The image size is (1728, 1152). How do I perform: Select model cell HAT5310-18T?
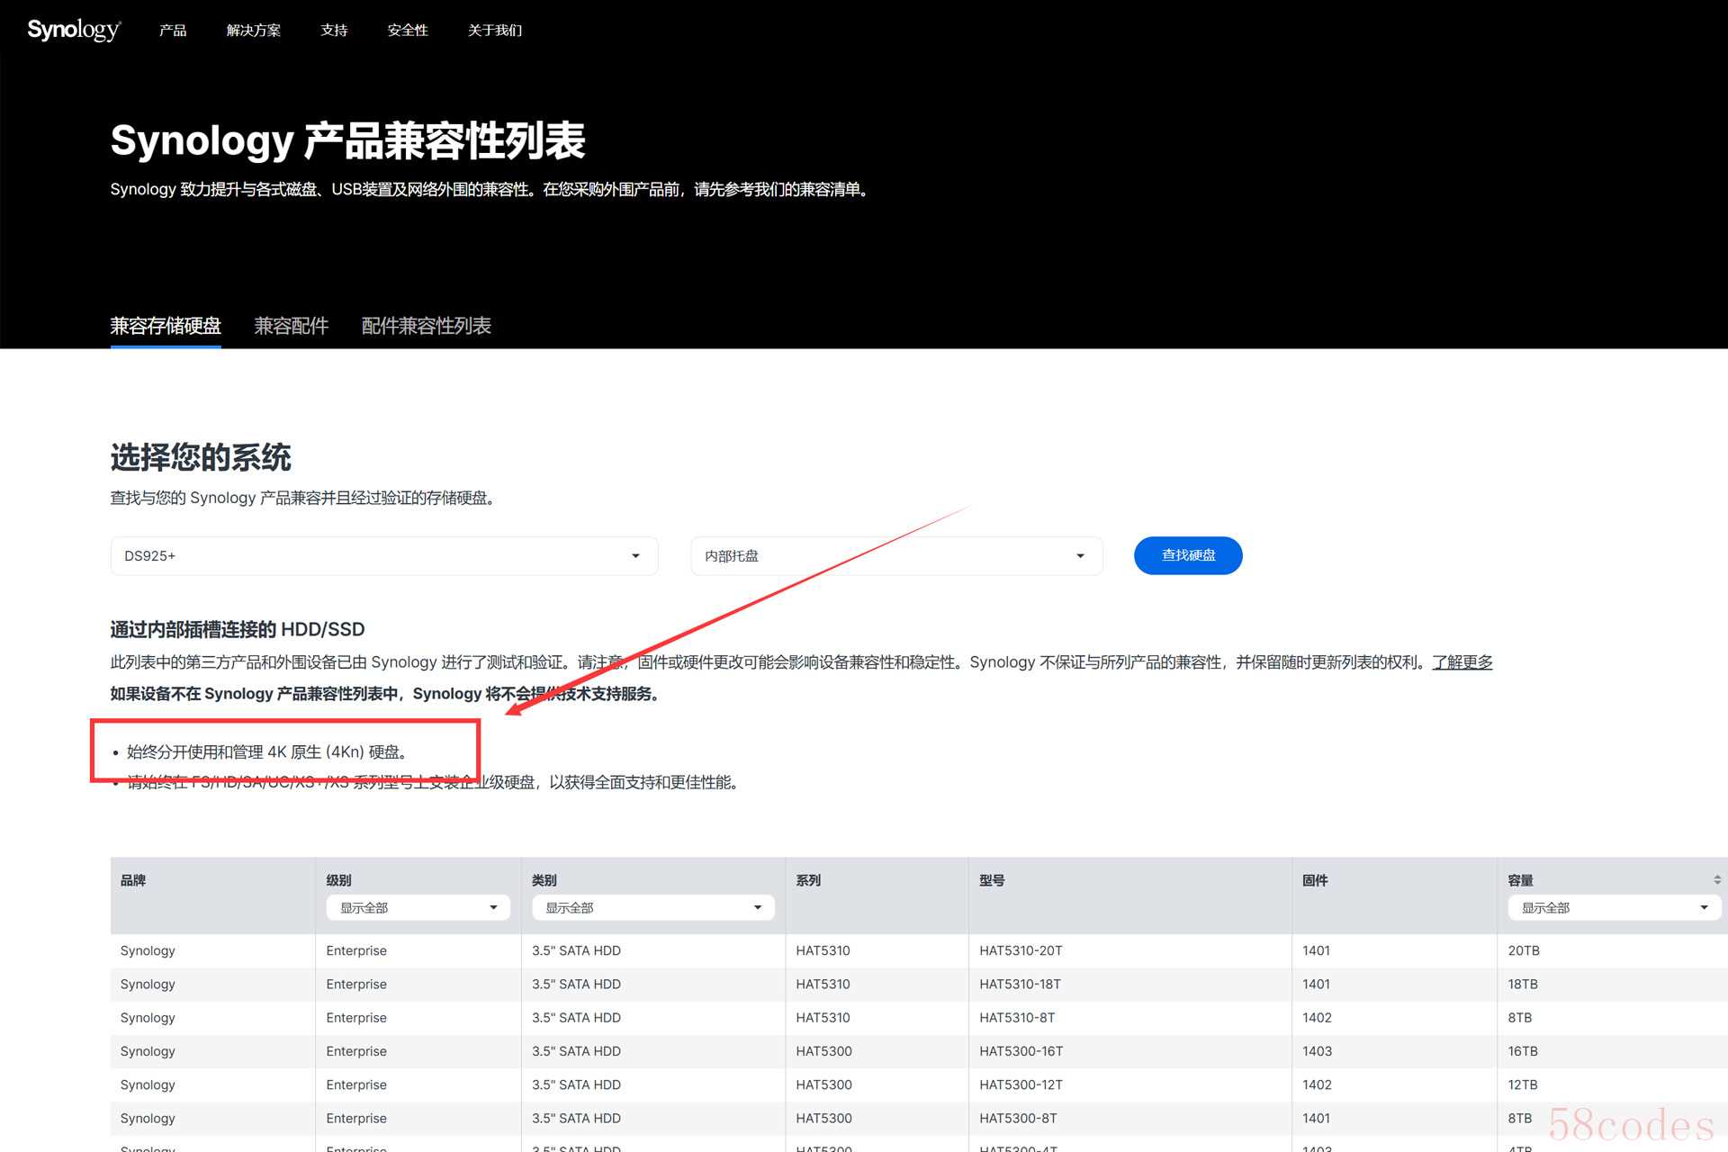(x=1020, y=984)
